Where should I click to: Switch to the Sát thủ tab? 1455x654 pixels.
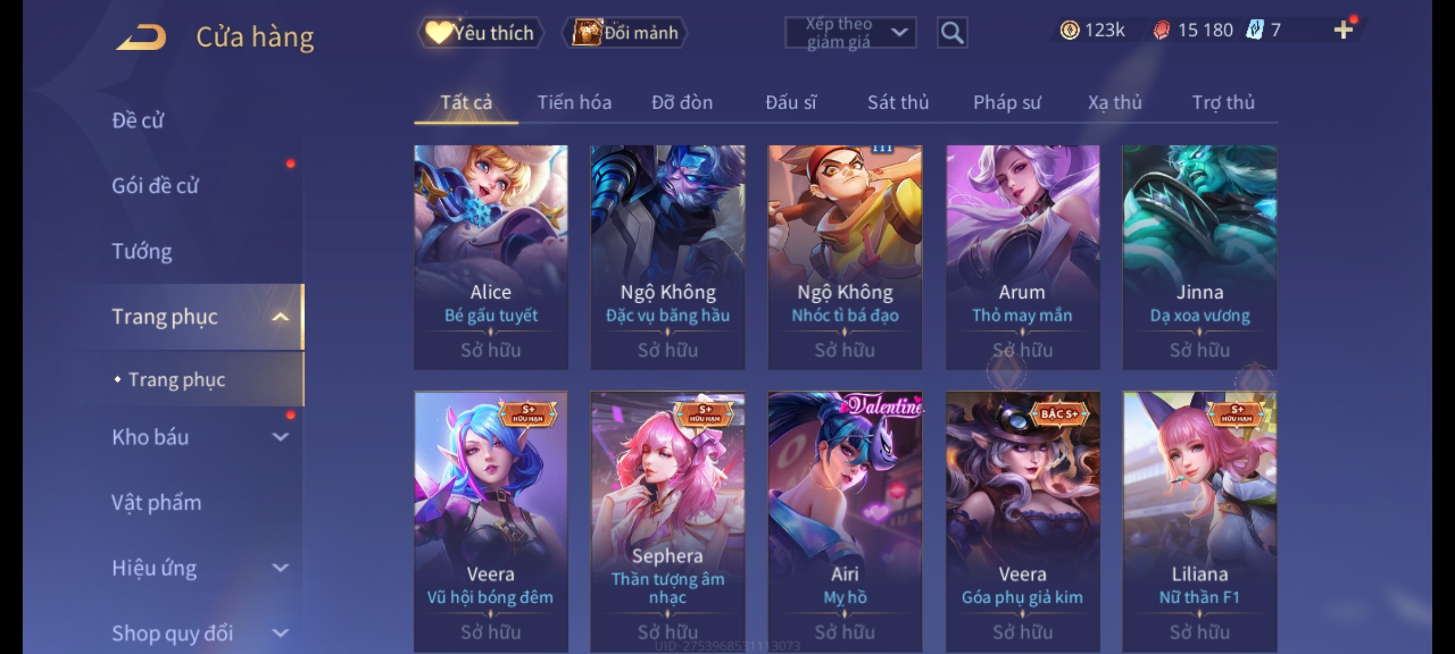pyautogui.click(x=898, y=102)
